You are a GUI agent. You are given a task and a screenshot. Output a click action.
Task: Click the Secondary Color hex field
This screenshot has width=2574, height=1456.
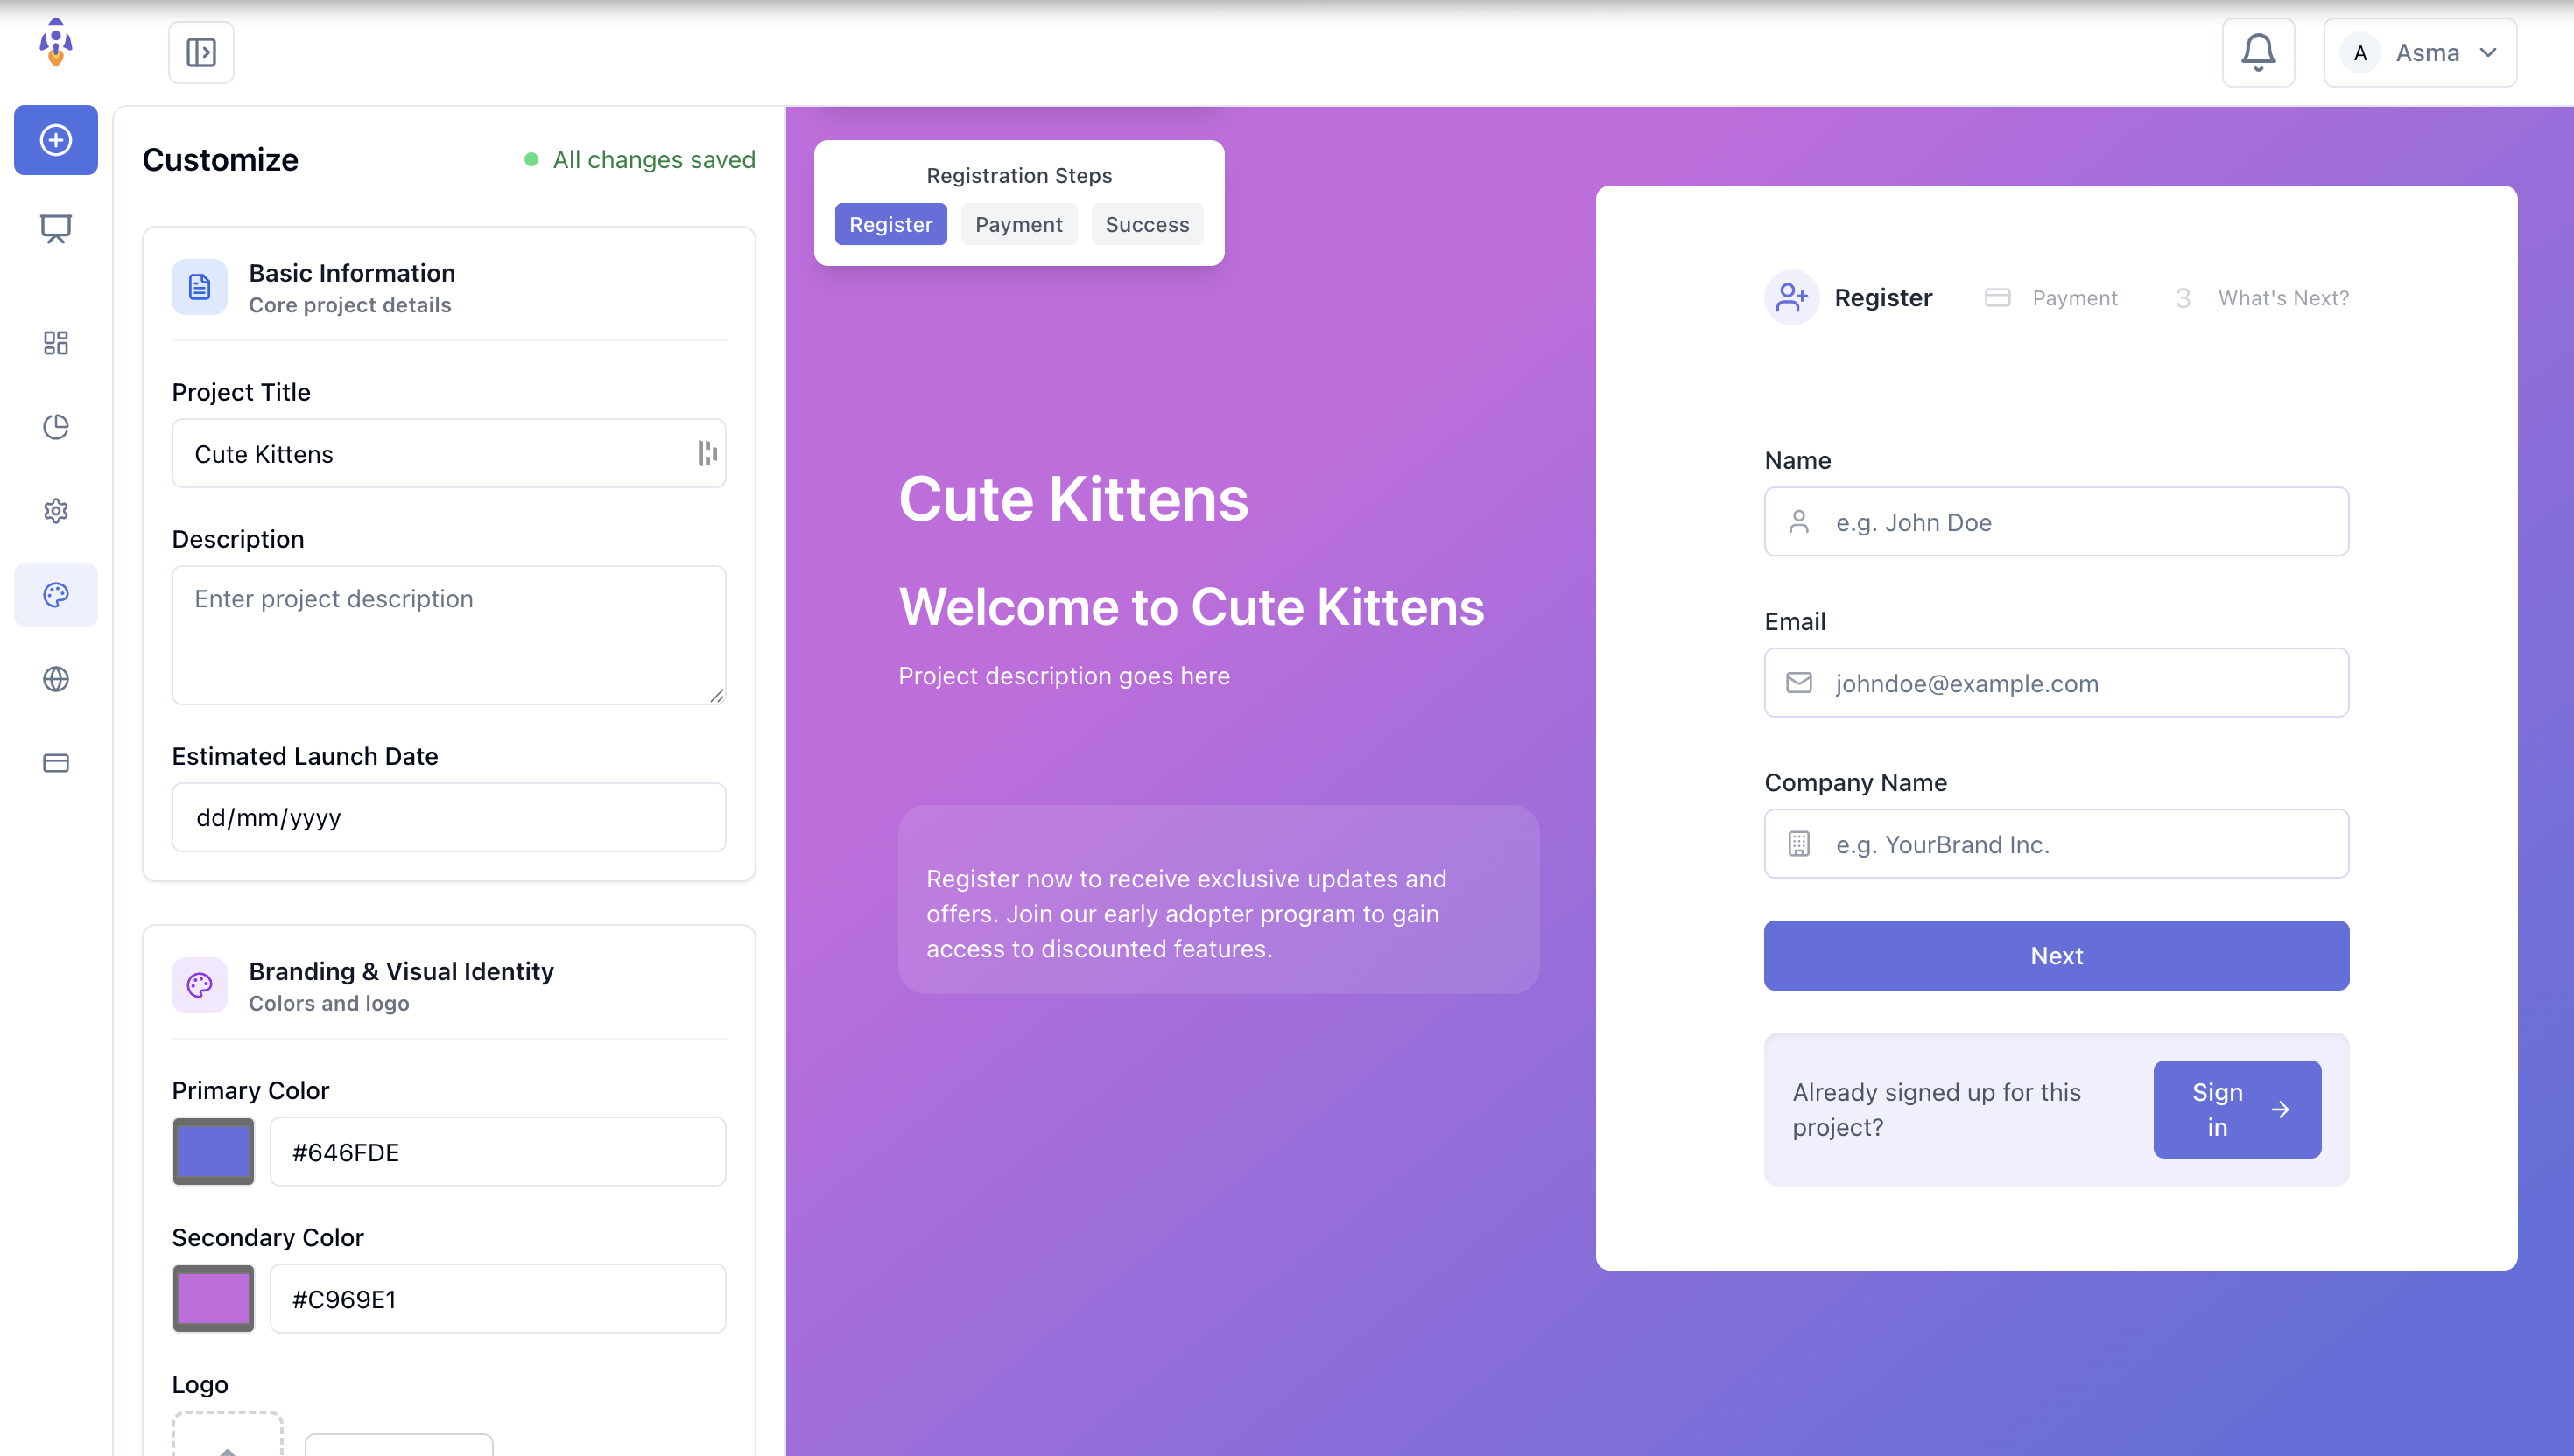pyautogui.click(x=497, y=1298)
